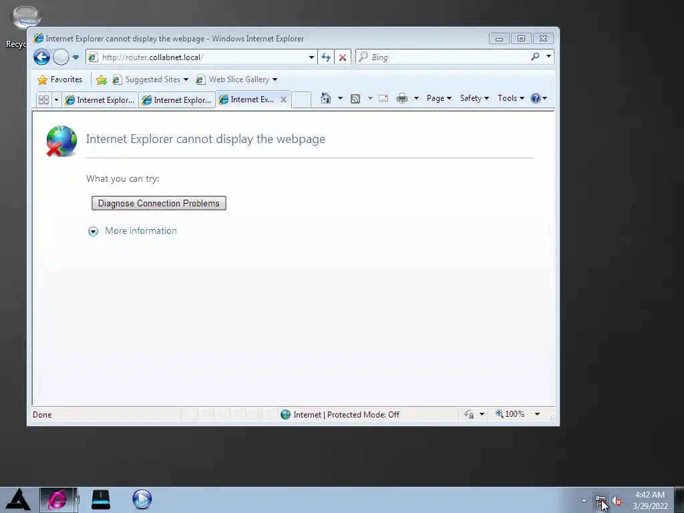Switch to the second Internet Explorer tab
Image resolution: width=684 pixels, height=513 pixels.
176,100
